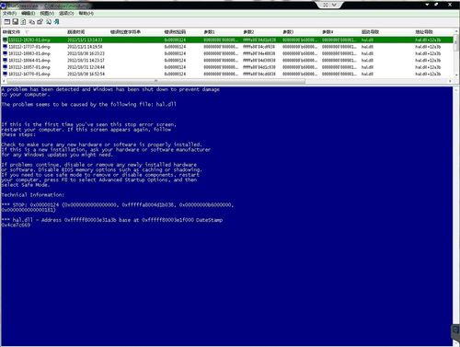Click the dump icon beside 16770-01.dmp
This screenshot has height=347, width=460.
5,74
